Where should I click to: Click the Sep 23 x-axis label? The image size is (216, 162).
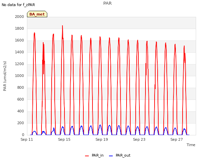click(139, 139)
